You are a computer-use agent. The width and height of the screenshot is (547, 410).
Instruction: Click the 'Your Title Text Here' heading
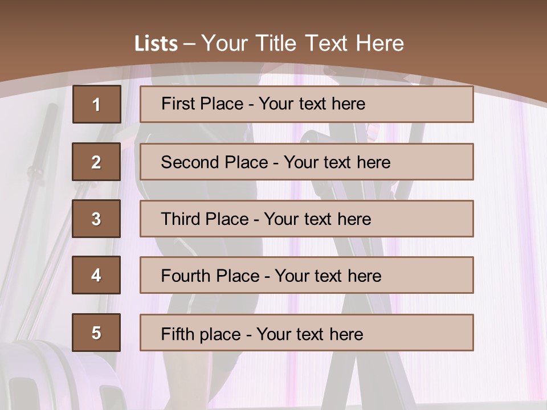pos(303,43)
